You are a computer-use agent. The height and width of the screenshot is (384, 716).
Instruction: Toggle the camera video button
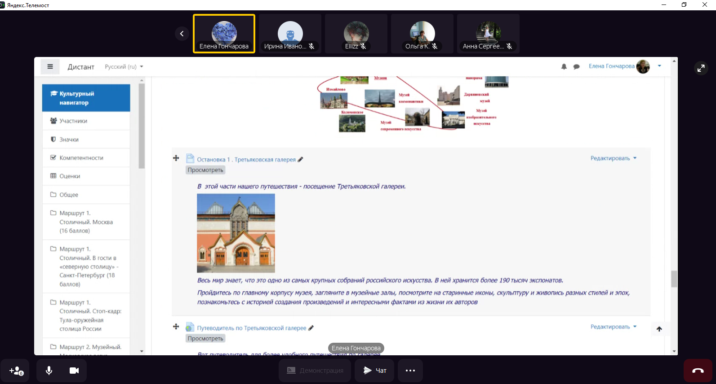point(74,371)
